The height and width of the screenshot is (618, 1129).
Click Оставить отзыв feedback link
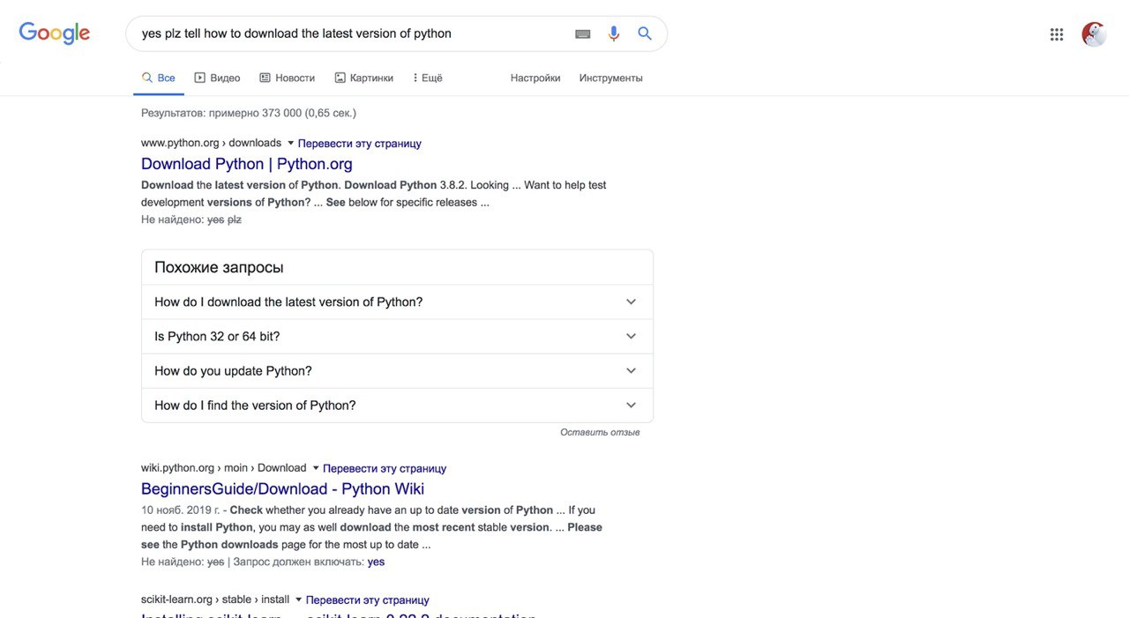pos(600,432)
